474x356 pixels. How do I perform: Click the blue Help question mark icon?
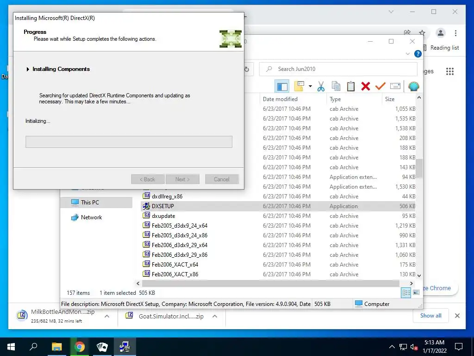pyautogui.click(x=418, y=54)
